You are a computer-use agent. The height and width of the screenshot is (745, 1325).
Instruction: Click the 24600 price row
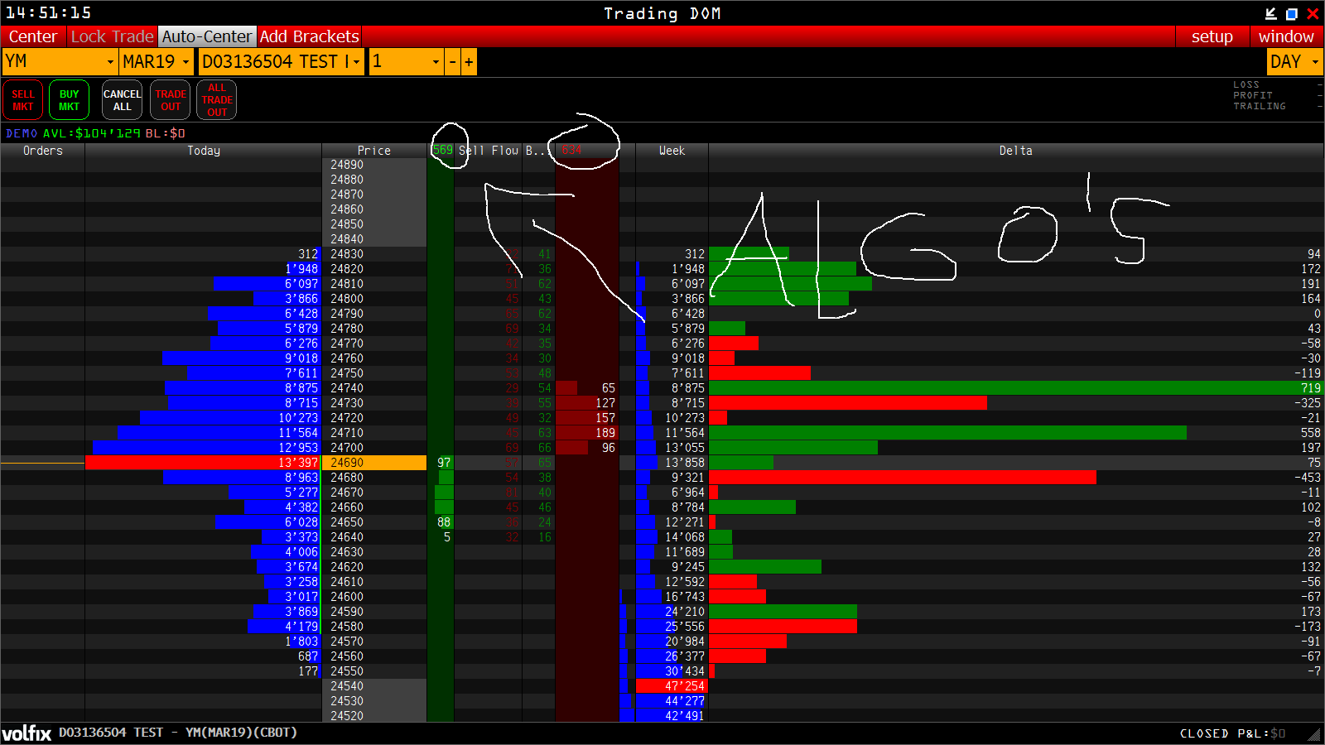pyautogui.click(x=374, y=597)
